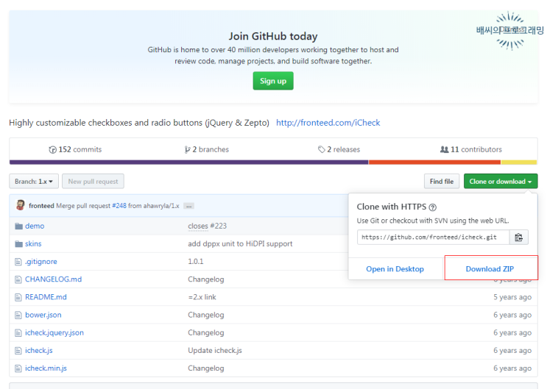Open Changelog commit in bower.json row
This screenshot has height=389, width=547.
point(206,315)
